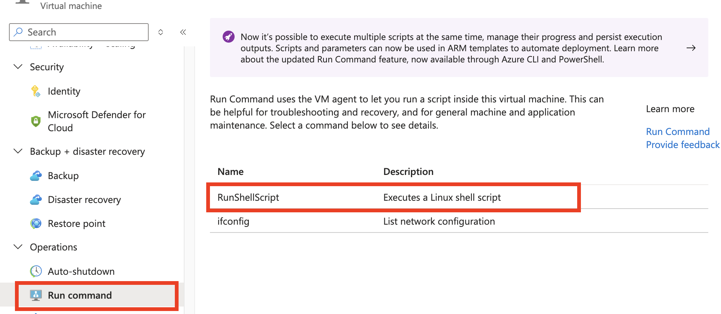Click the Run command monitor icon
This screenshot has width=721, height=314.
[x=36, y=295]
